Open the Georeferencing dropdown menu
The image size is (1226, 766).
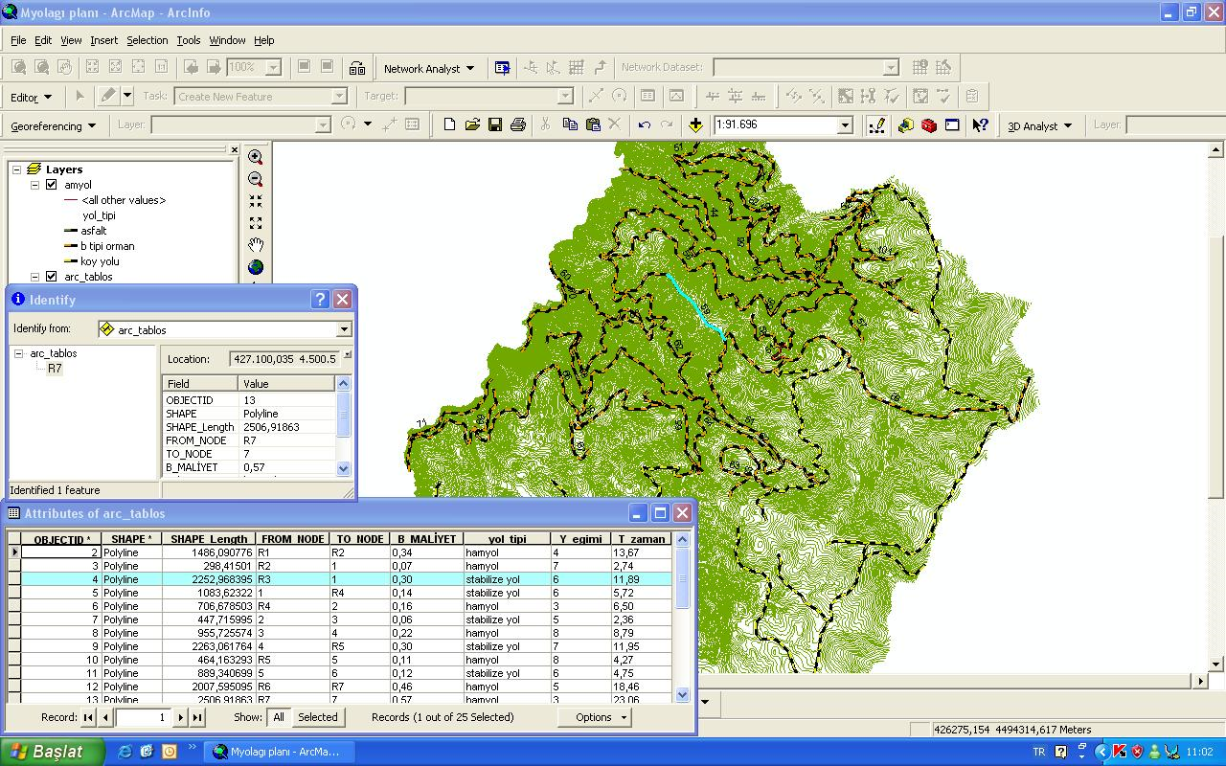click(x=54, y=125)
